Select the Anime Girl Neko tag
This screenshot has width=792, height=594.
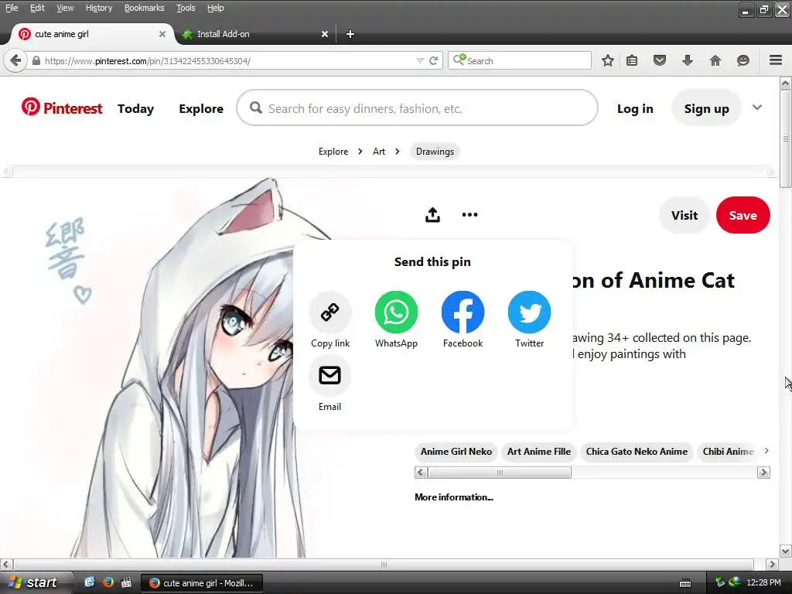[x=456, y=452]
